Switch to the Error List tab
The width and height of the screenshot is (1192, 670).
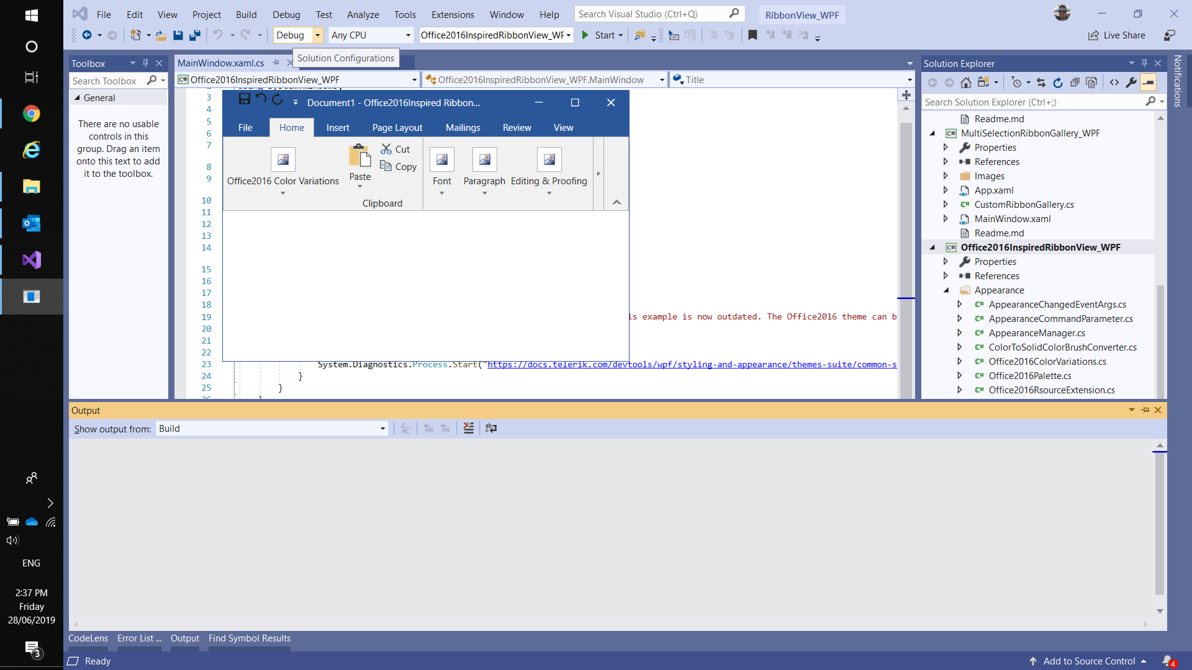coord(138,638)
